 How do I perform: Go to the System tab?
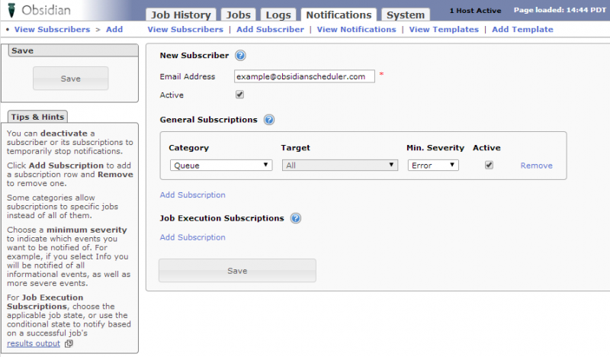(405, 14)
